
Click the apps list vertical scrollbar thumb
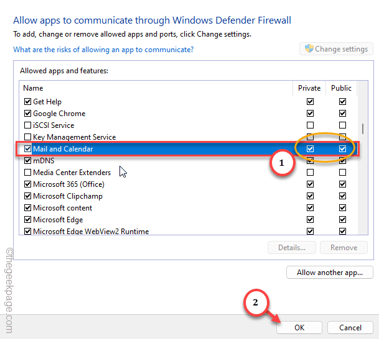pyautogui.click(x=363, y=129)
